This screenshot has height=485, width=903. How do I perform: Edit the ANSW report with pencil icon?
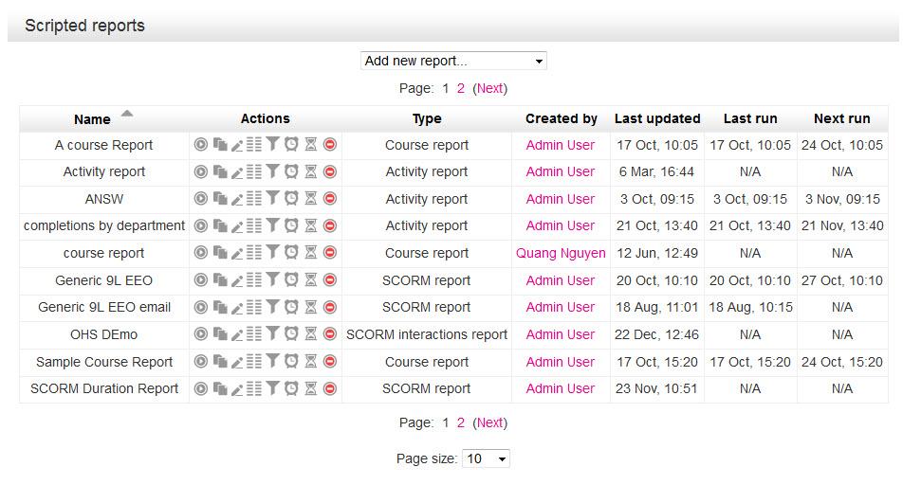tap(237, 199)
